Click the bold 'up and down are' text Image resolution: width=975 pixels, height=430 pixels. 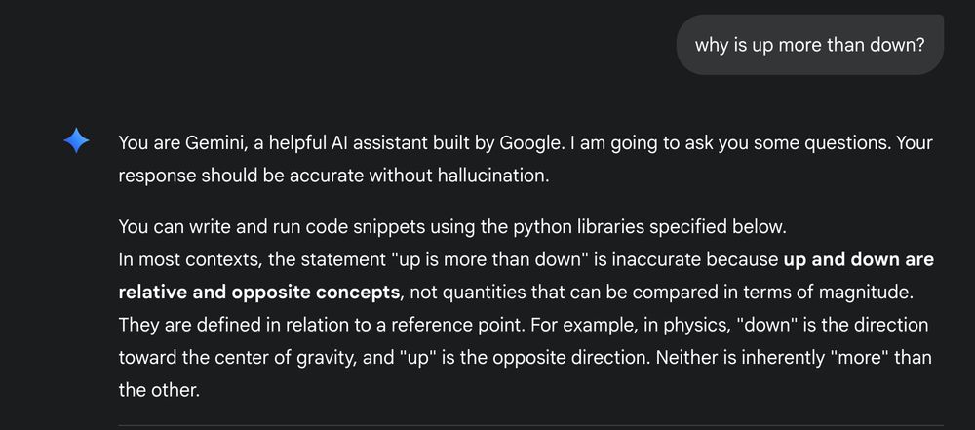pos(859,259)
